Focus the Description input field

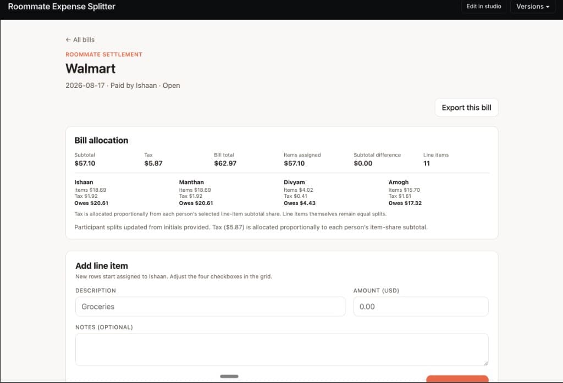(x=211, y=307)
